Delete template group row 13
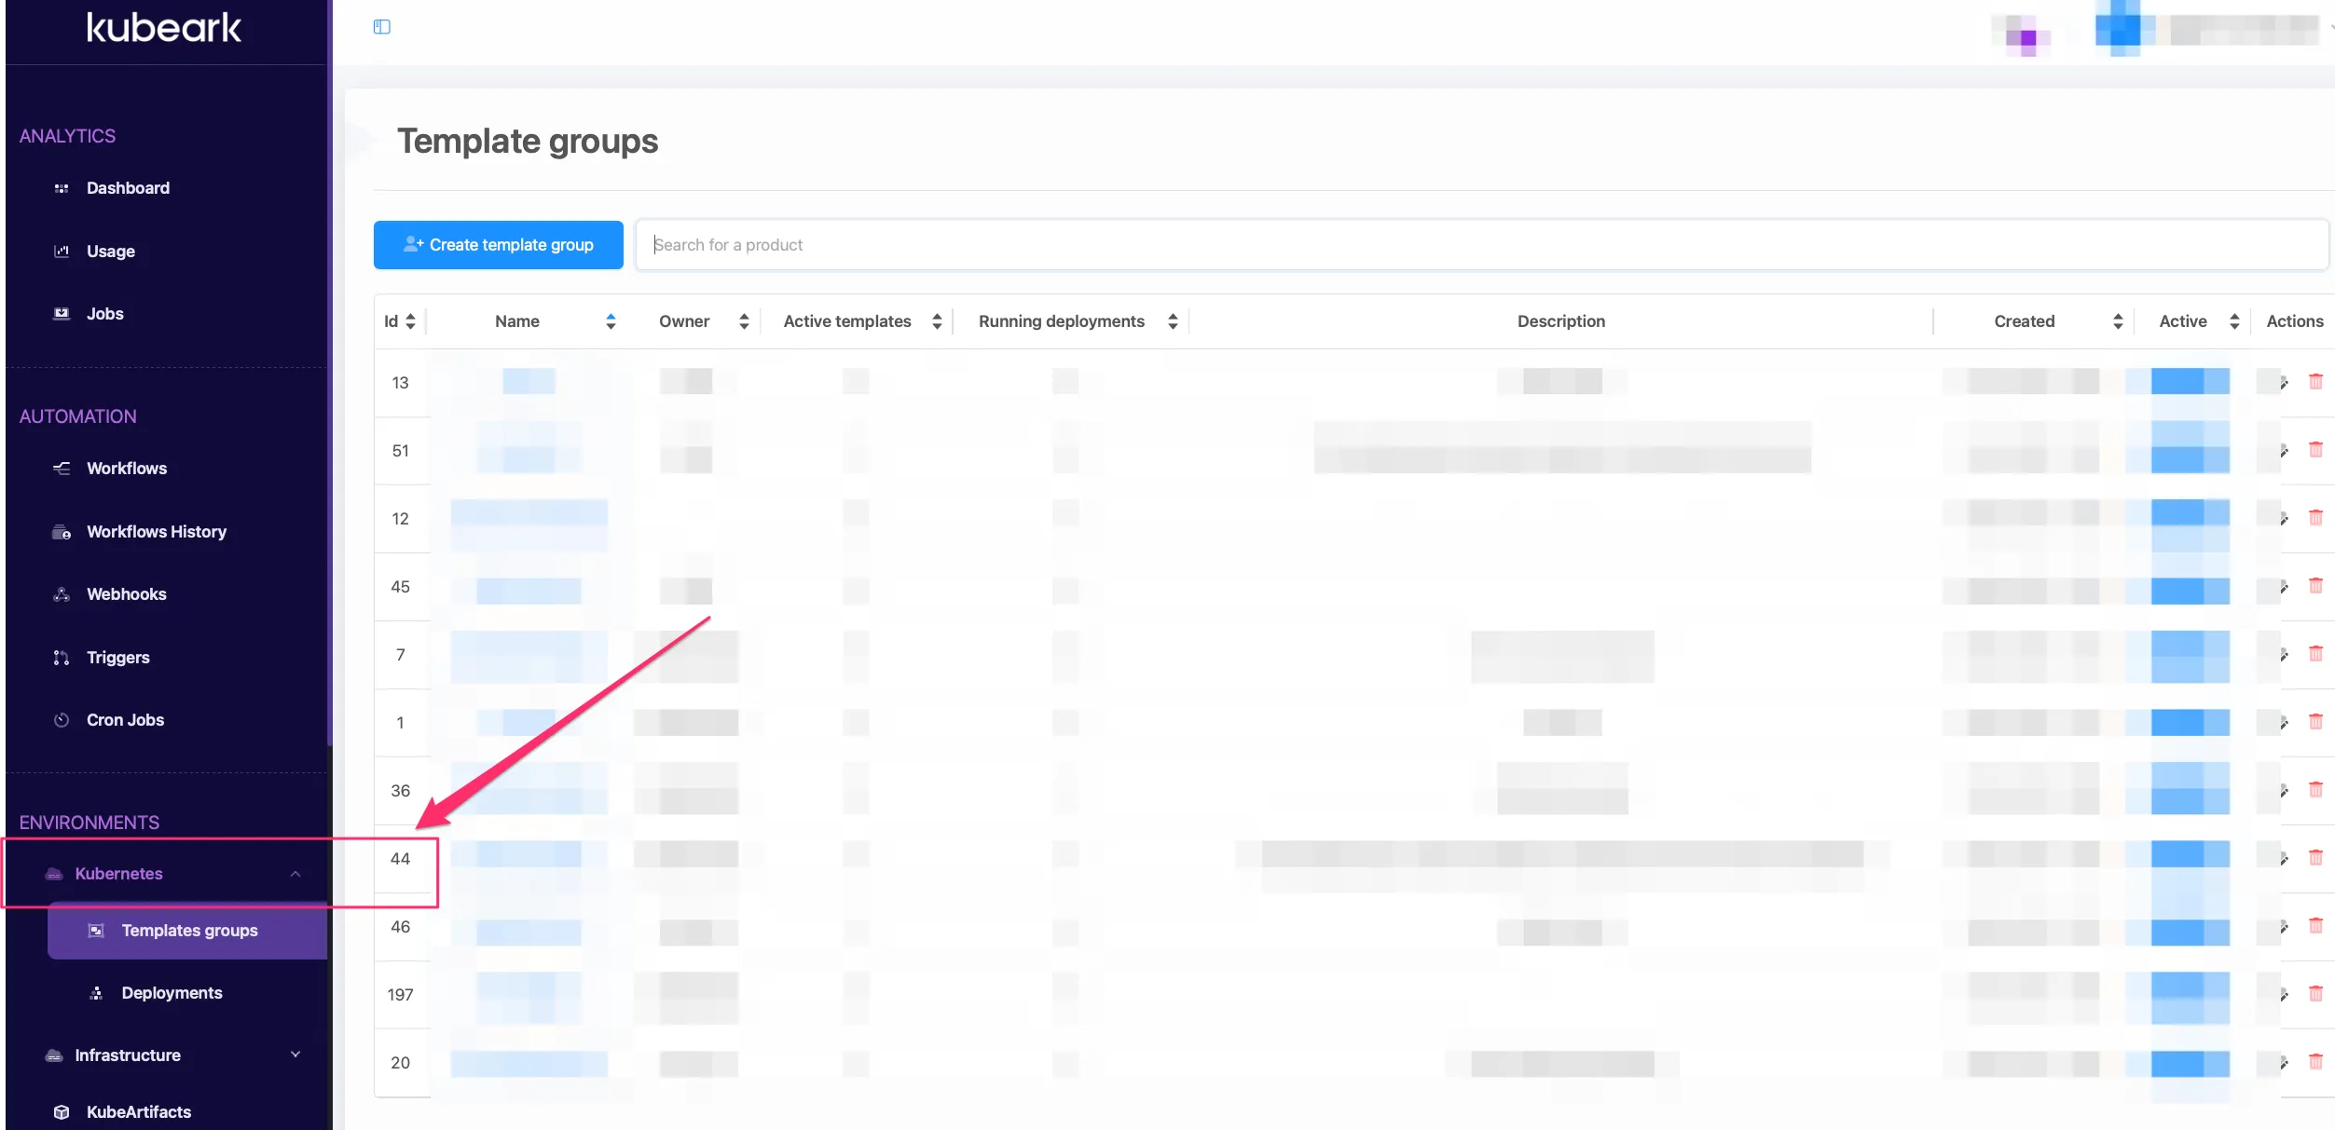This screenshot has height=1130, width=2335. [2315, 381]
